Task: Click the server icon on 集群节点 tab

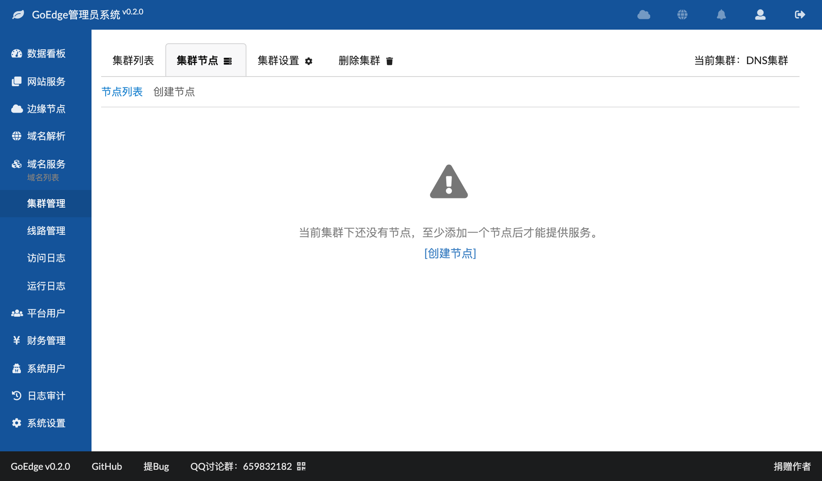Action: pos(228,61)
